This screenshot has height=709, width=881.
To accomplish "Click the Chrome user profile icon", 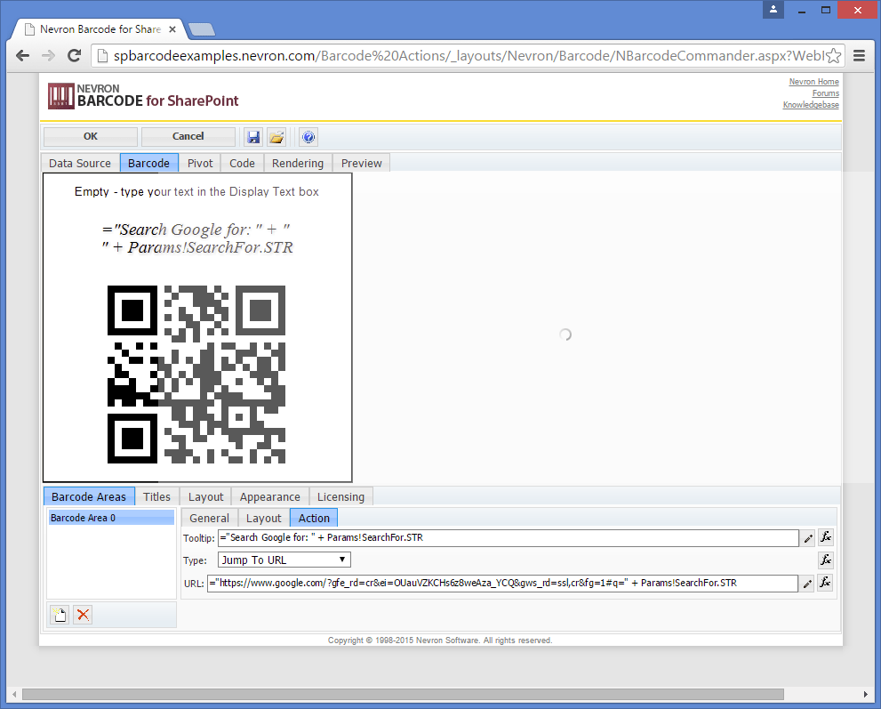I will [x=773, y=10].
